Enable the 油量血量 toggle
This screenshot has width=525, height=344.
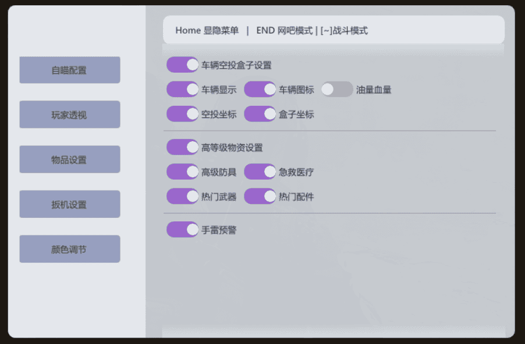tap(337, 89)
